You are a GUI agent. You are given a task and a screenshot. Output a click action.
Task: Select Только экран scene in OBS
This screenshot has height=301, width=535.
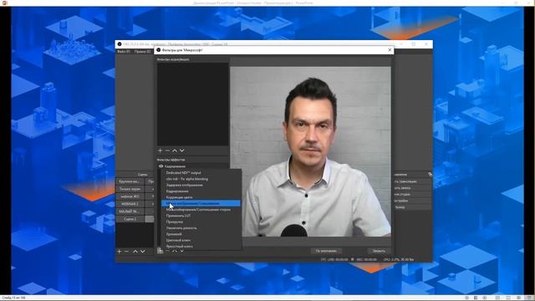pyautogui.click(x=130, y=189)
